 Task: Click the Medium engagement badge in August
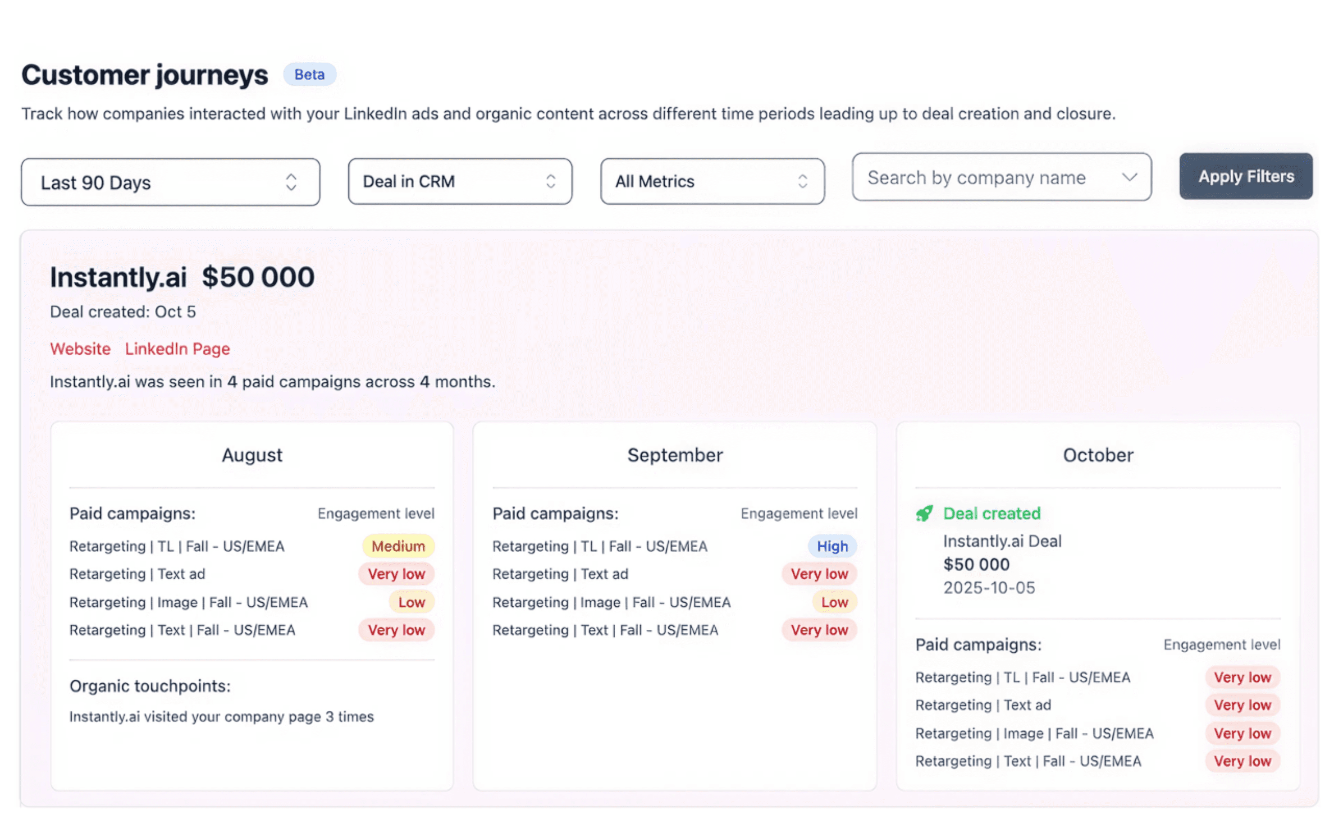pos(397,546)
